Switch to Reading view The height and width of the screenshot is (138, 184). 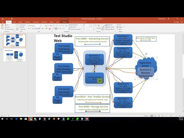[159, 116]
